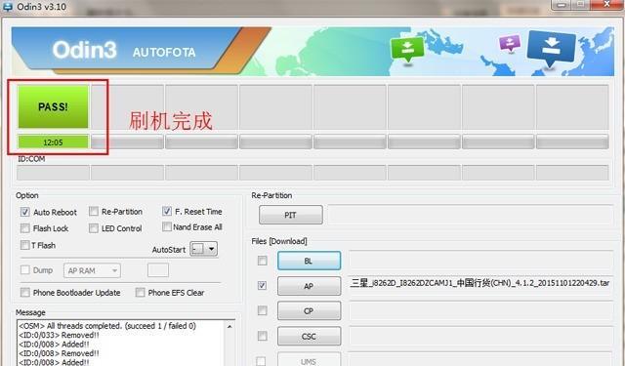Click the first ID:COM port box
The image size is (625, 366).
click(53, 173)
